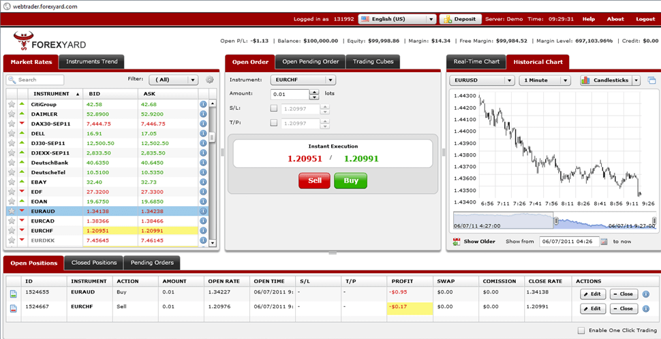Open the language English (US) dropdown
Screen dimensions: 661x339
(x=397, y=19)
